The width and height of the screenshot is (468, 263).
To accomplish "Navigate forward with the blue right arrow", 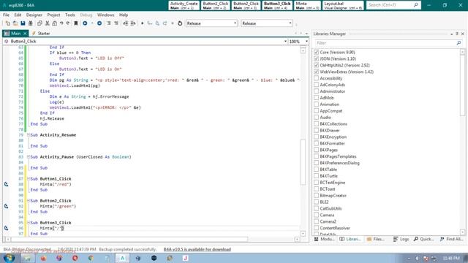I will pos(99,23).
